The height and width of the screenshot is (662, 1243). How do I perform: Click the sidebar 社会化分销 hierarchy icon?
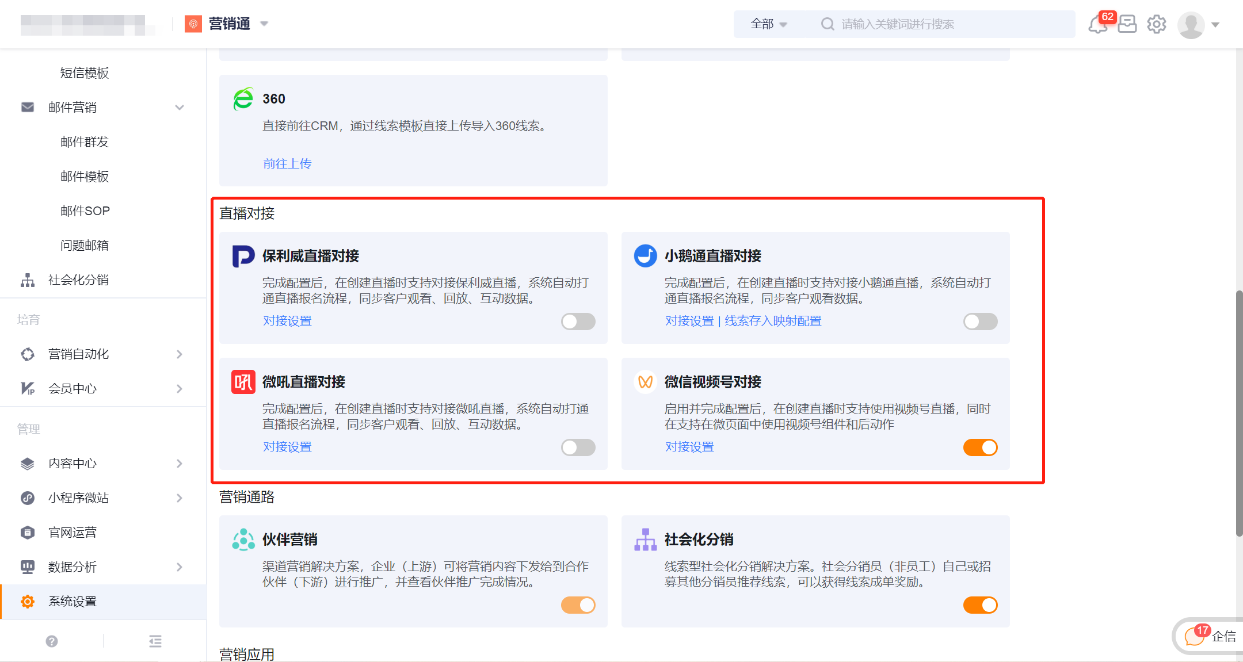[28, 280]
